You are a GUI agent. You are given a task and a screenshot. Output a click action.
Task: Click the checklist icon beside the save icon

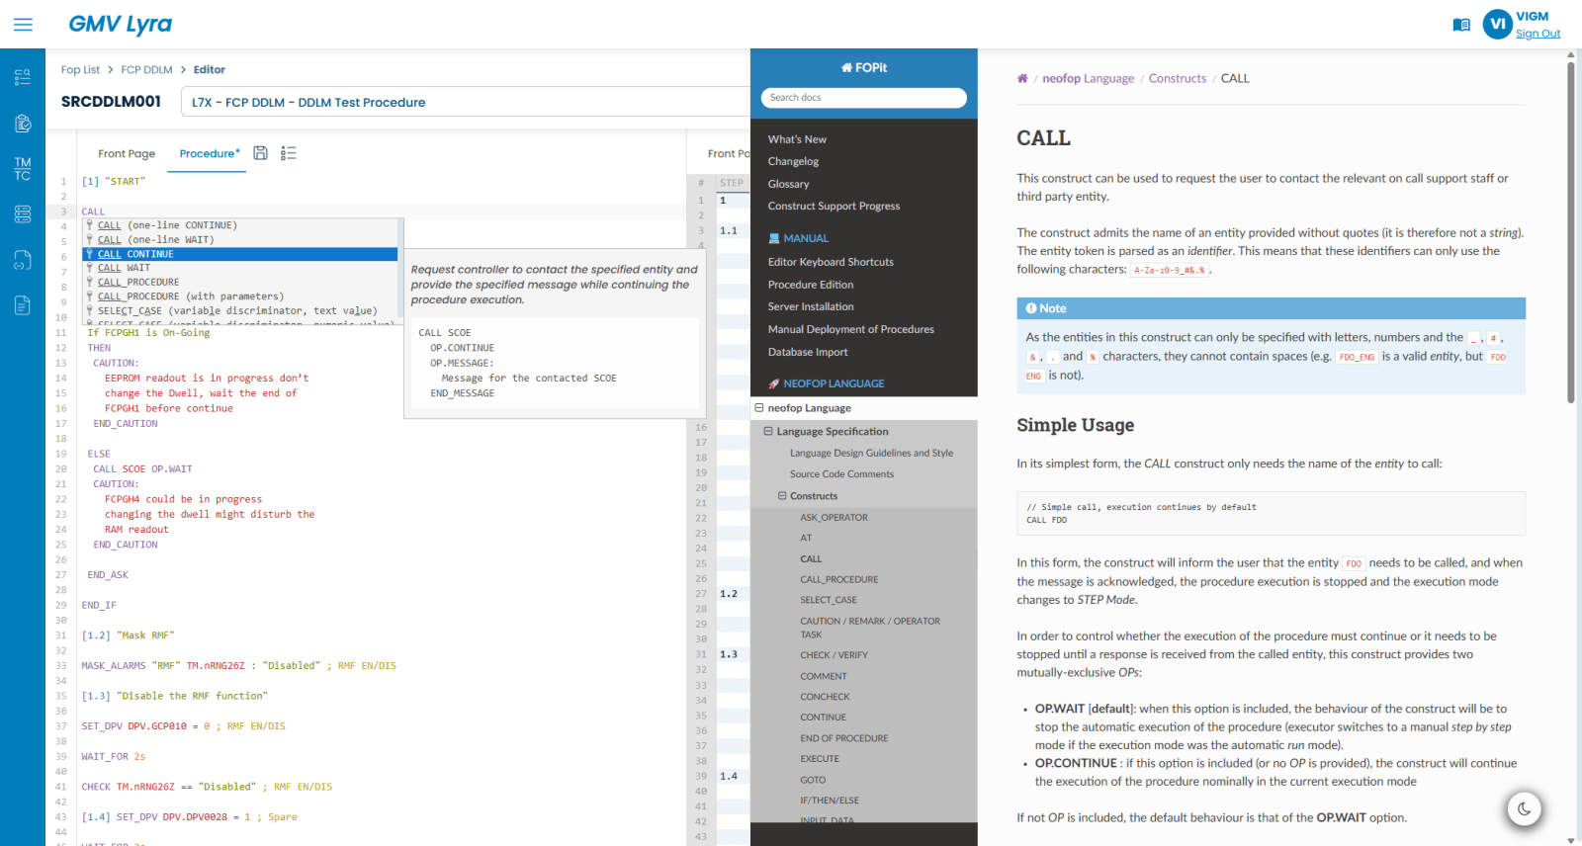(x=289, y=153)
